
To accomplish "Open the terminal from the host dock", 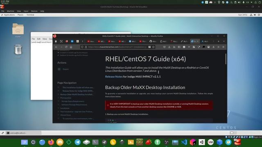I will pos(95,142).
